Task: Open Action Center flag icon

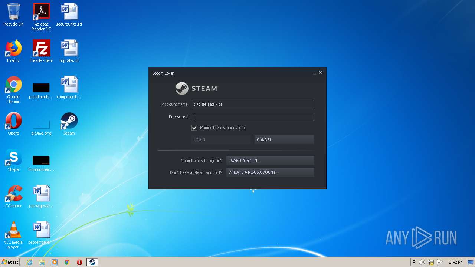Action: [x=440, y=262]
